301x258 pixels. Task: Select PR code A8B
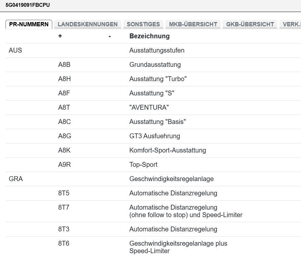click(64, 65)
